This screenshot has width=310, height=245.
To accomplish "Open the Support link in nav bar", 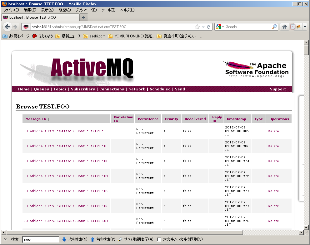I will coord(278,89).
